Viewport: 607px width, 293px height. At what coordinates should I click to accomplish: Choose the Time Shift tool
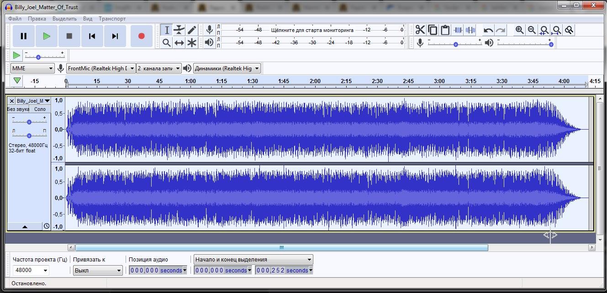pos(179,43)
